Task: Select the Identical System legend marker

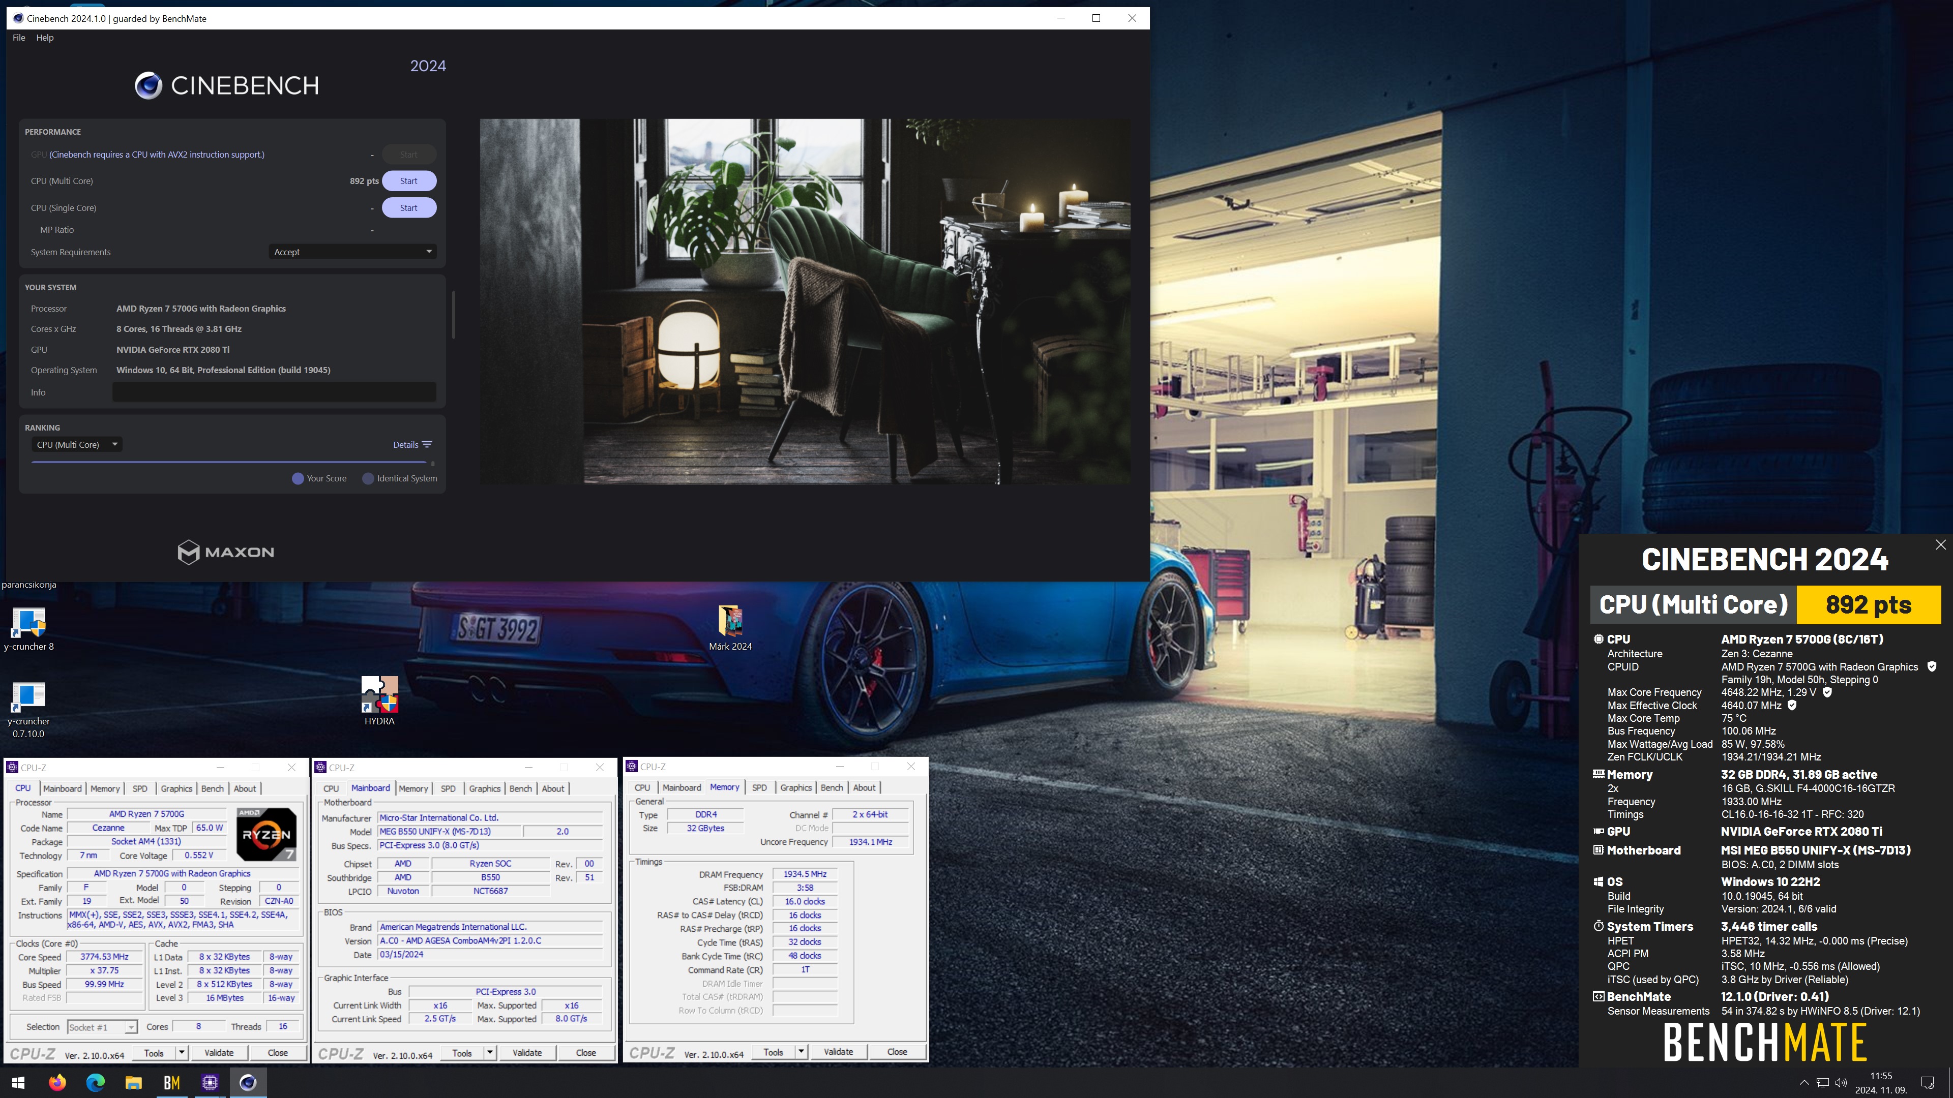Action: (x=368, y=478)
